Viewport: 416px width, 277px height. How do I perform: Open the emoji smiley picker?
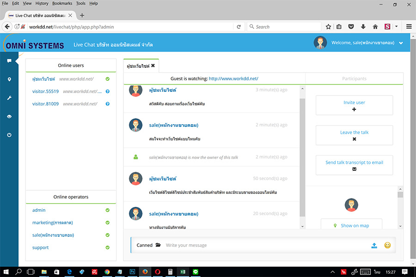tap(388, 245)
